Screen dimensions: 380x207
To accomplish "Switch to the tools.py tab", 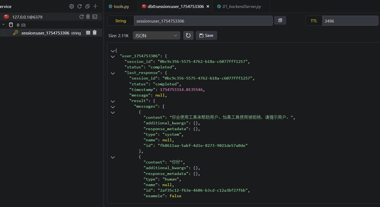I will (x=121, y=7).
